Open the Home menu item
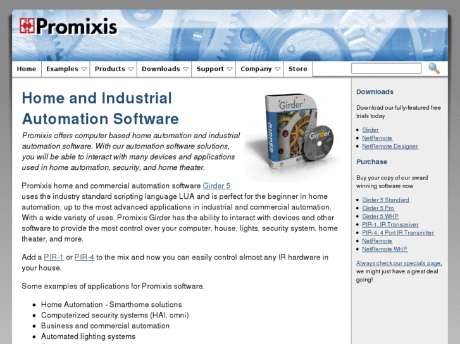The height and width of the screenshot is (344, 460). click(x=27, y=69)
